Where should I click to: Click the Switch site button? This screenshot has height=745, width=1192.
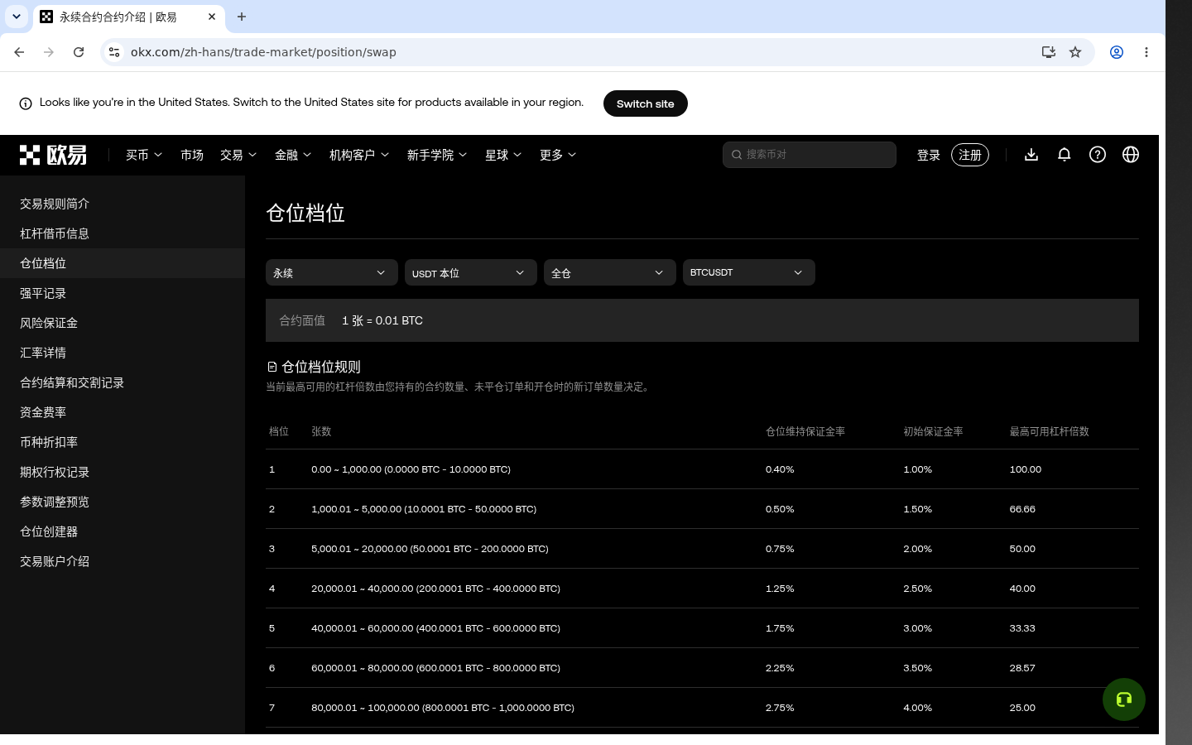[646, 103]
